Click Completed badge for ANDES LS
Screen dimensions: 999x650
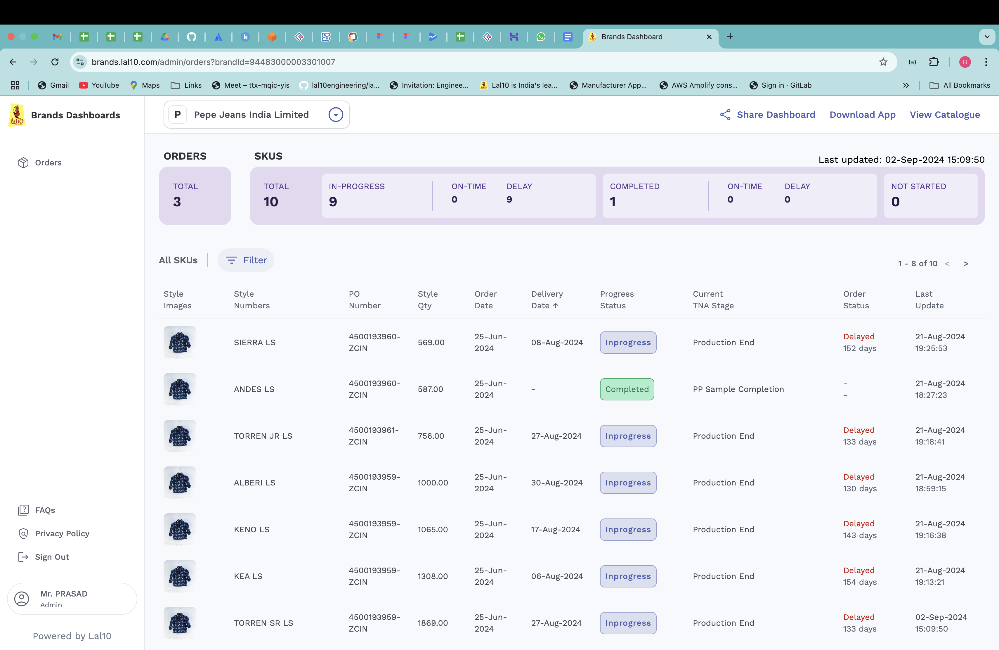click(627, 389)
